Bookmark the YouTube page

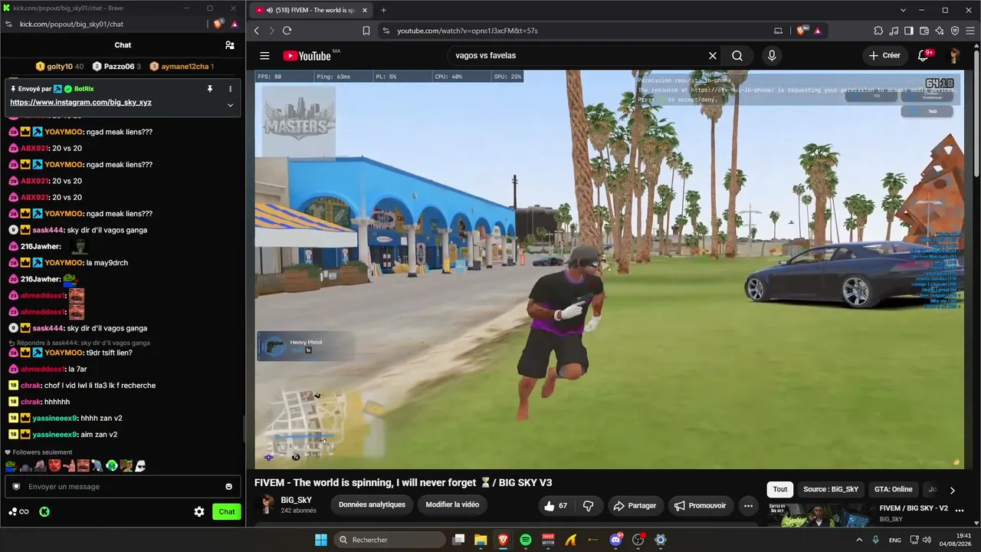(366, 31)
